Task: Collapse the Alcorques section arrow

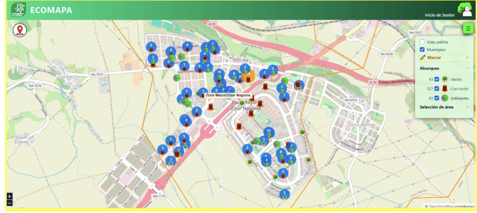Action: click(467, 68)
